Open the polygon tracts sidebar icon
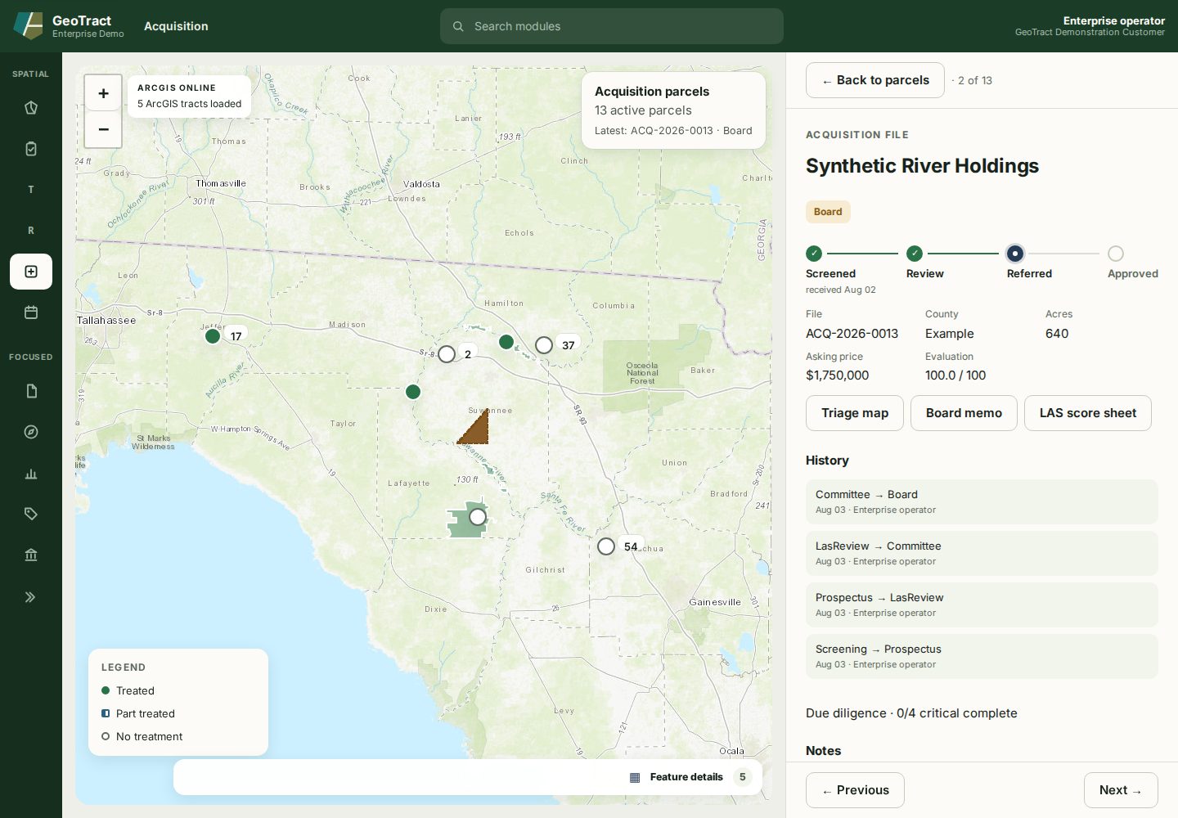The height and width of the screenshot is (818, 1178). click(x=31, y=108)
